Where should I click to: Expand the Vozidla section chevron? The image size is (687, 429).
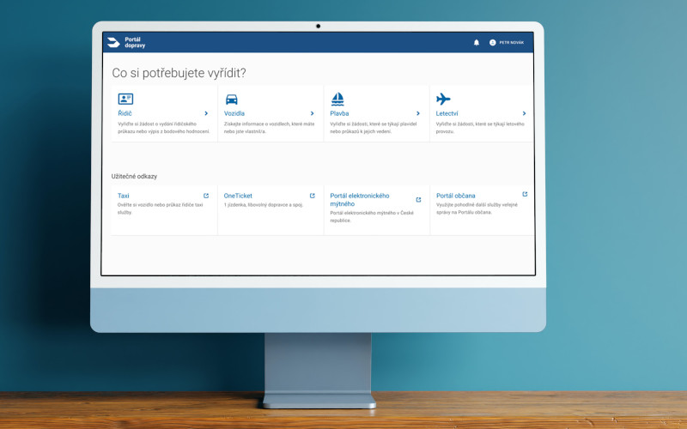(312, 113)
